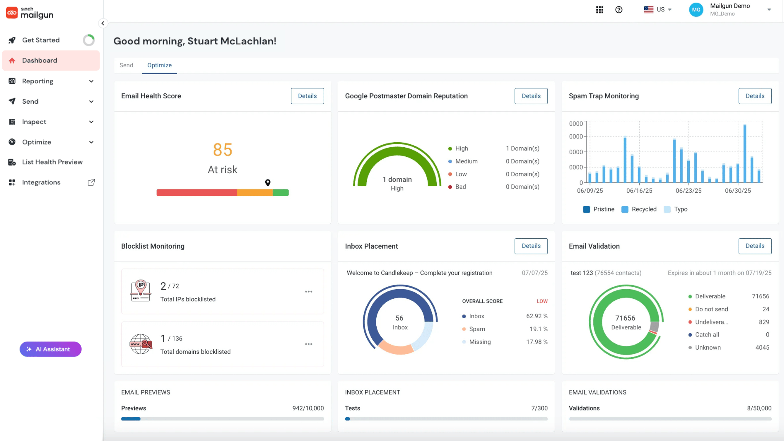Image resolution: width=784 pixels, height=441 pixels.
Task: Click the Get Started progress ring
Action: coord(89,40)
